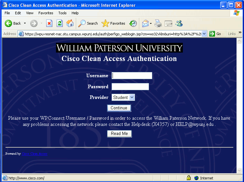Click the SSL padlock icon in status bar
This screenshot has width=244, height=182.
[x=189, y=178]
